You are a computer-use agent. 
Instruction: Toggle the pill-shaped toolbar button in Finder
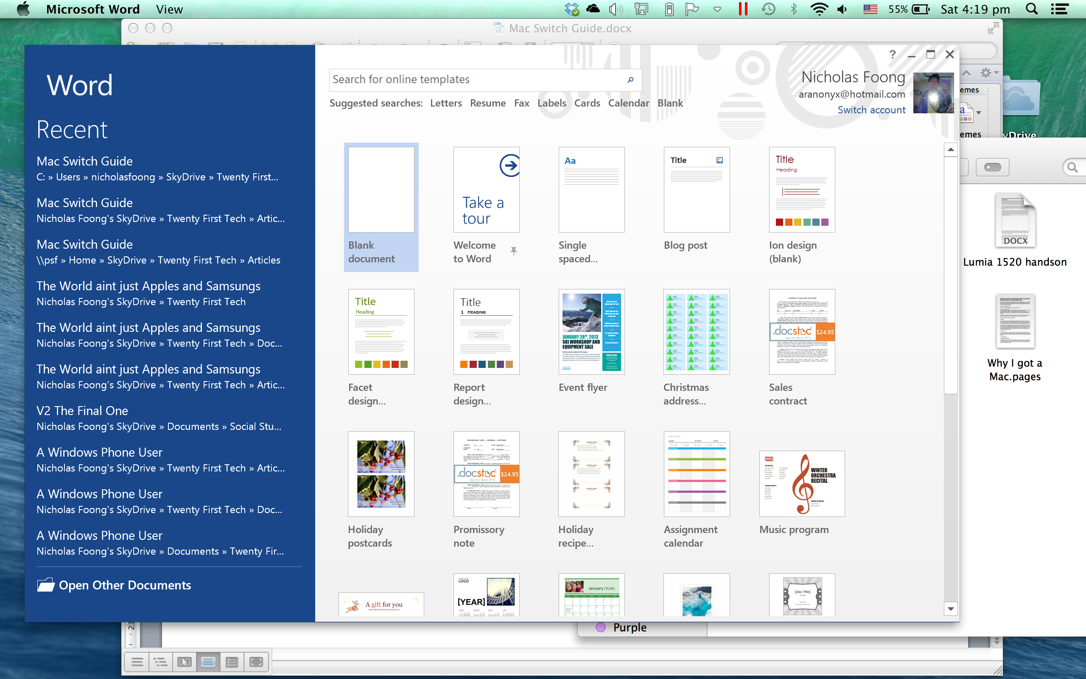[992, 168]
